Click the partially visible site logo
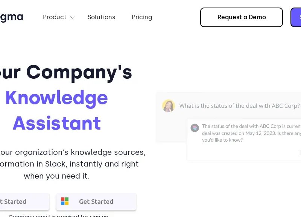Image resolution: width=301 pixels, height=217 pixels. (11, 17)
